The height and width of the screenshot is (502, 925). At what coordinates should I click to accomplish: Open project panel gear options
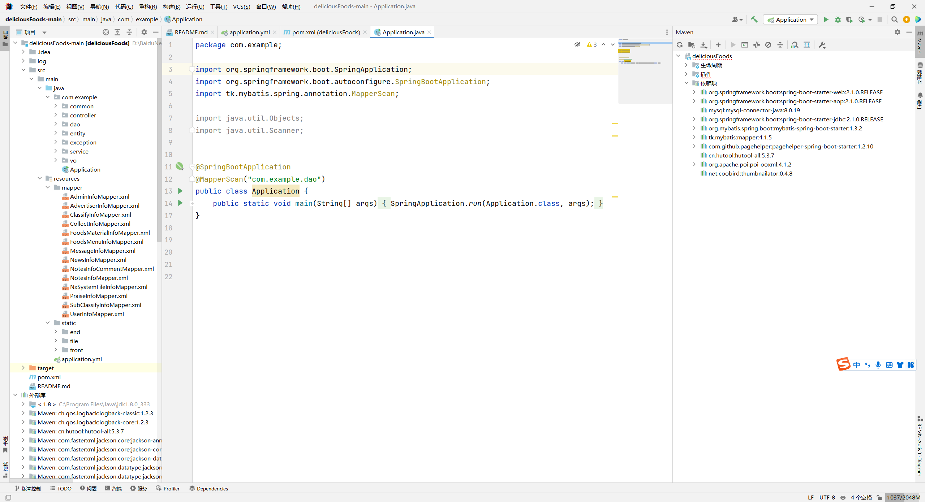144,32
